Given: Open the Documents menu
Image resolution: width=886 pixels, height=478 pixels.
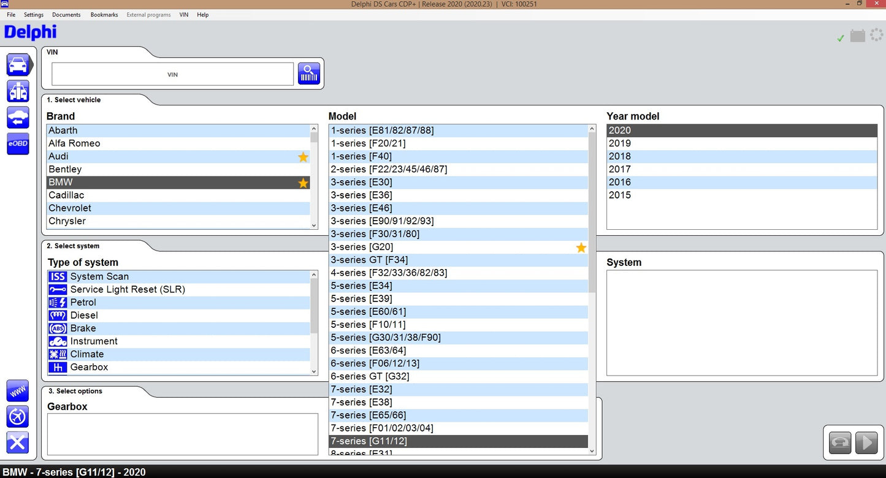Looking at the screenshot, I should pos(66,15).
